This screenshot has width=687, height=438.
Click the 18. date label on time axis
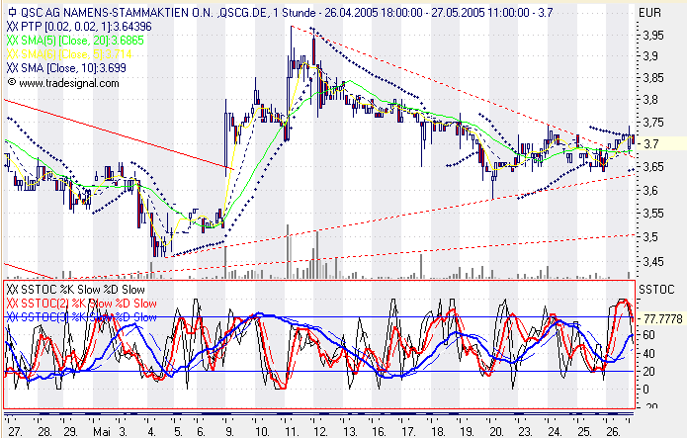click(x=438, y=432)
